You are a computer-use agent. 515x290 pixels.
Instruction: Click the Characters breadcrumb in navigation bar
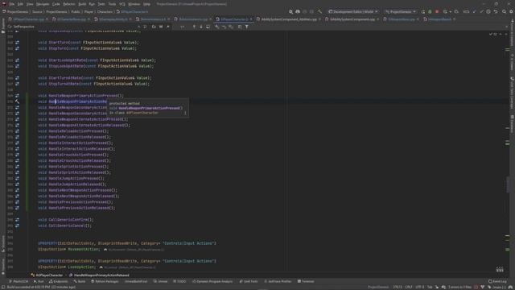pos(105,11)
